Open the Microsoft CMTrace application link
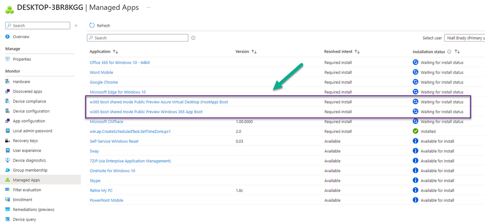Viewport: 485px width, 222px height. coord(106,121)
